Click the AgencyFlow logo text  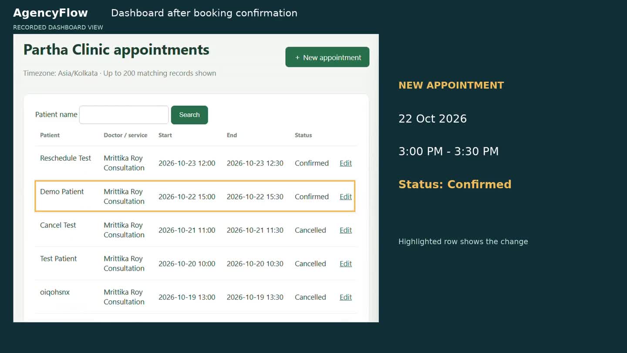[x=51, y=13]
